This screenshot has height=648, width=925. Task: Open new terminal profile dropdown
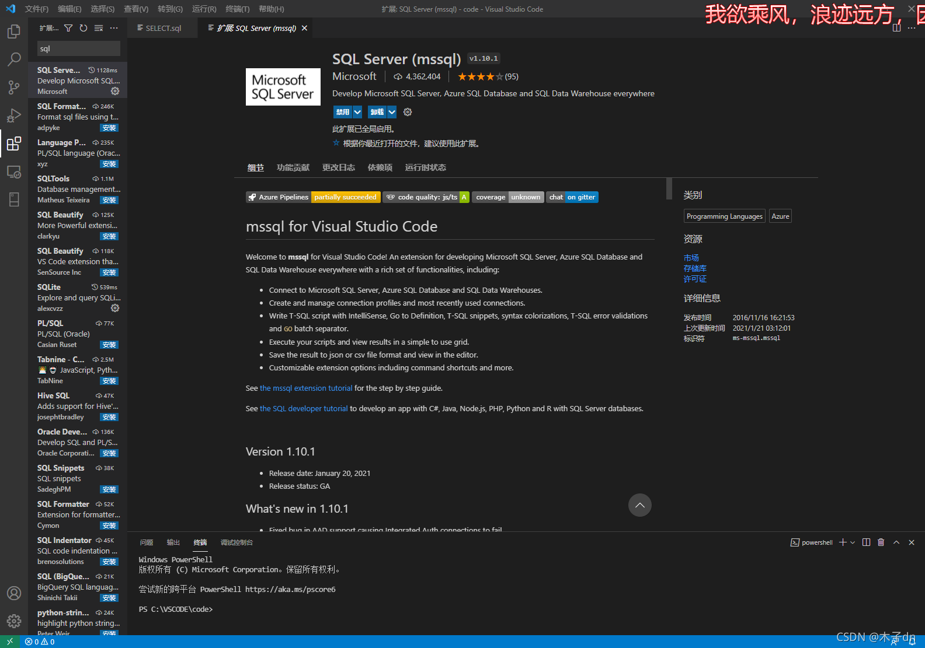point(853,542)
